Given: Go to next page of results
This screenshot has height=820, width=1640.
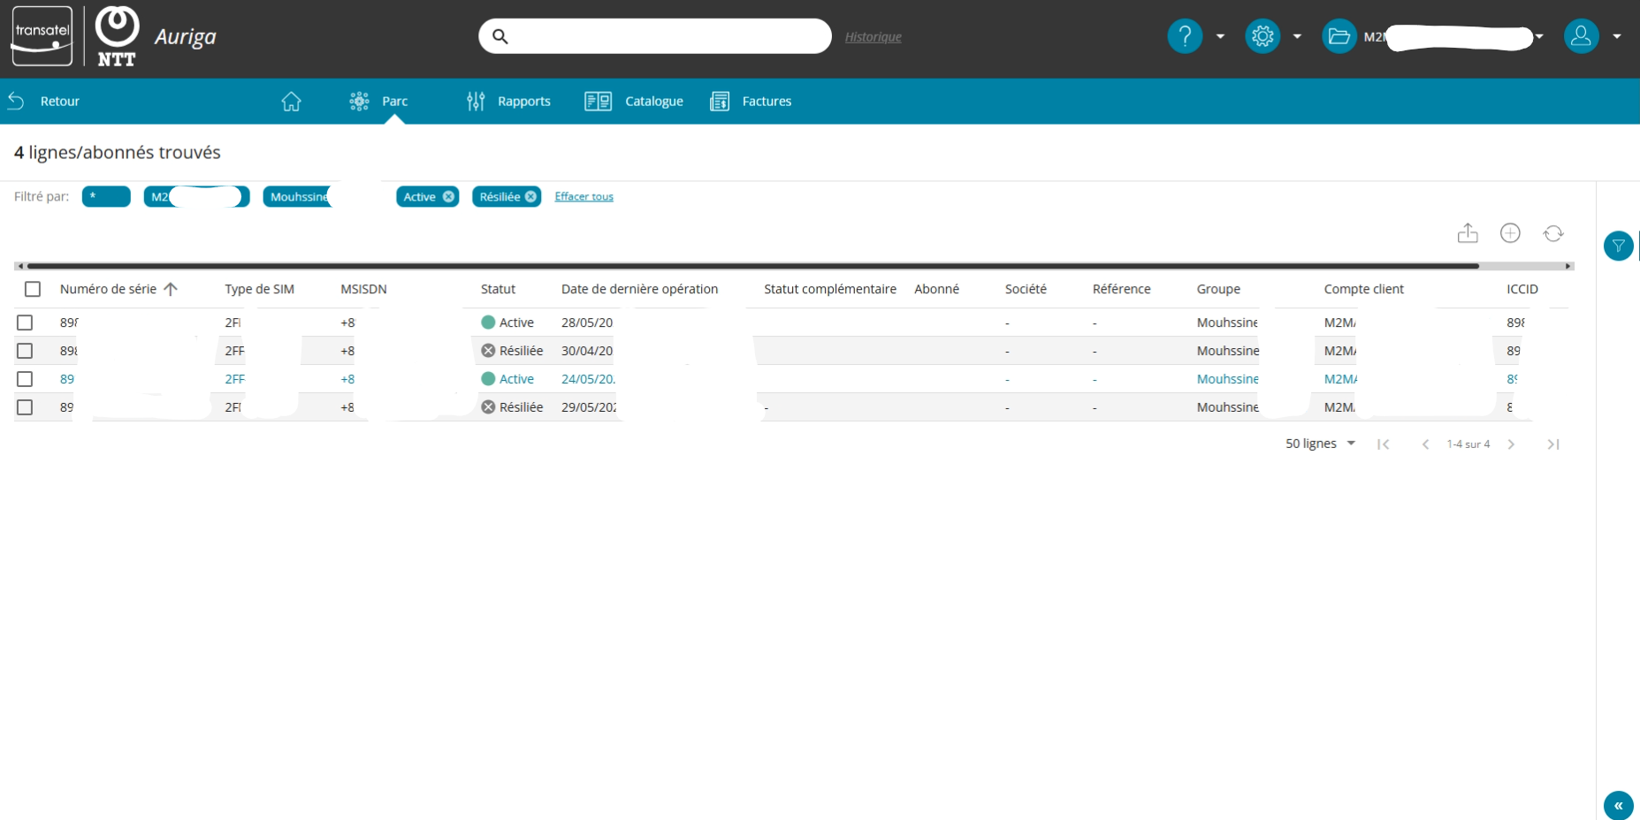Looking at the screenshot, I should tap(1511, 444).
